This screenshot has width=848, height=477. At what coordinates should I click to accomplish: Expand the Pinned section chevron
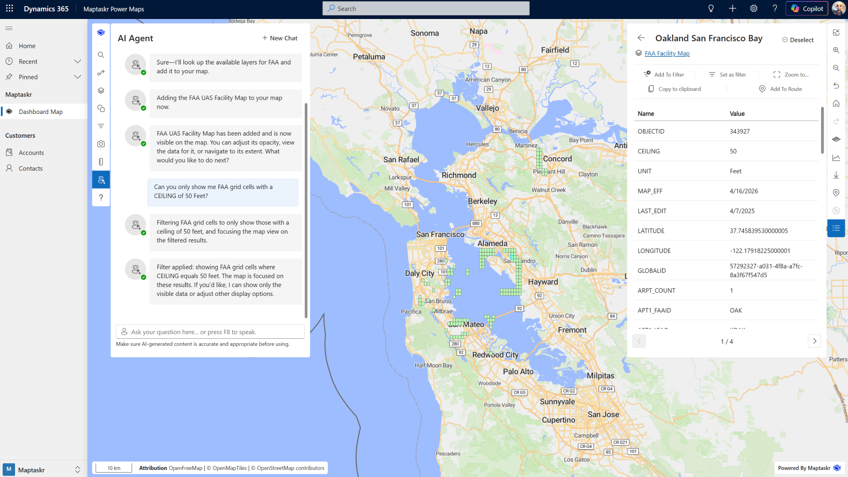click(78, 77)
